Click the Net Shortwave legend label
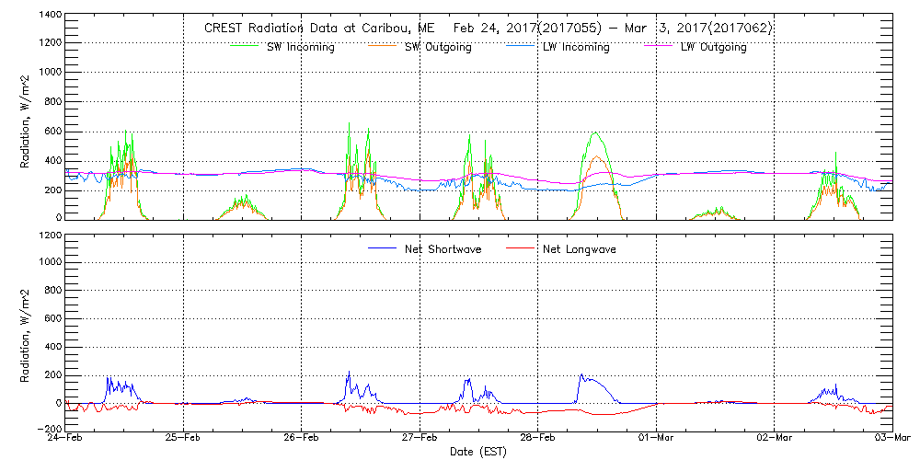Screen dimensions: 920x460 tap(443, 248)
